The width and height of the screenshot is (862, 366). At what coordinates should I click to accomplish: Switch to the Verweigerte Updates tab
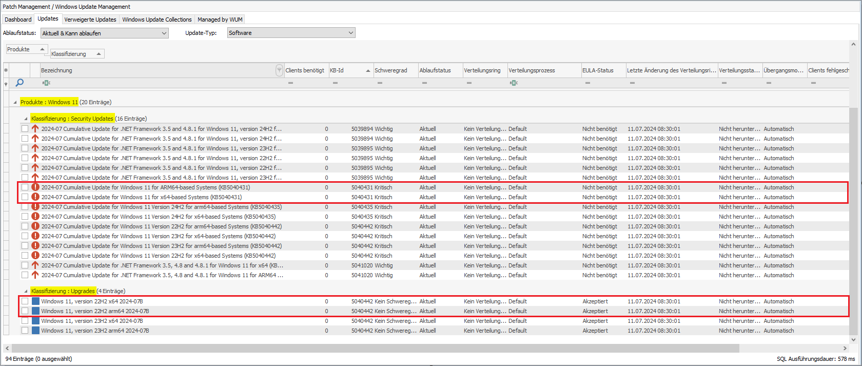90,20
